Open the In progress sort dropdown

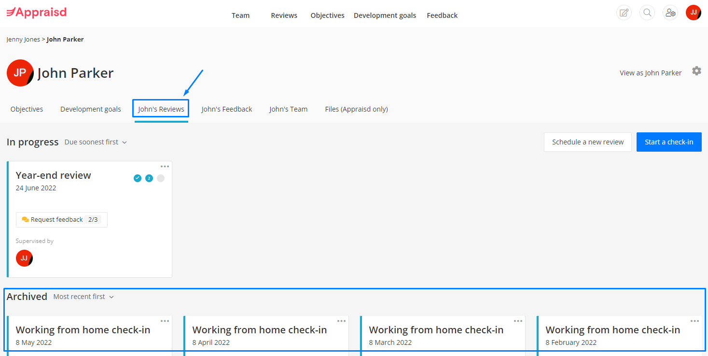(96, 142)
